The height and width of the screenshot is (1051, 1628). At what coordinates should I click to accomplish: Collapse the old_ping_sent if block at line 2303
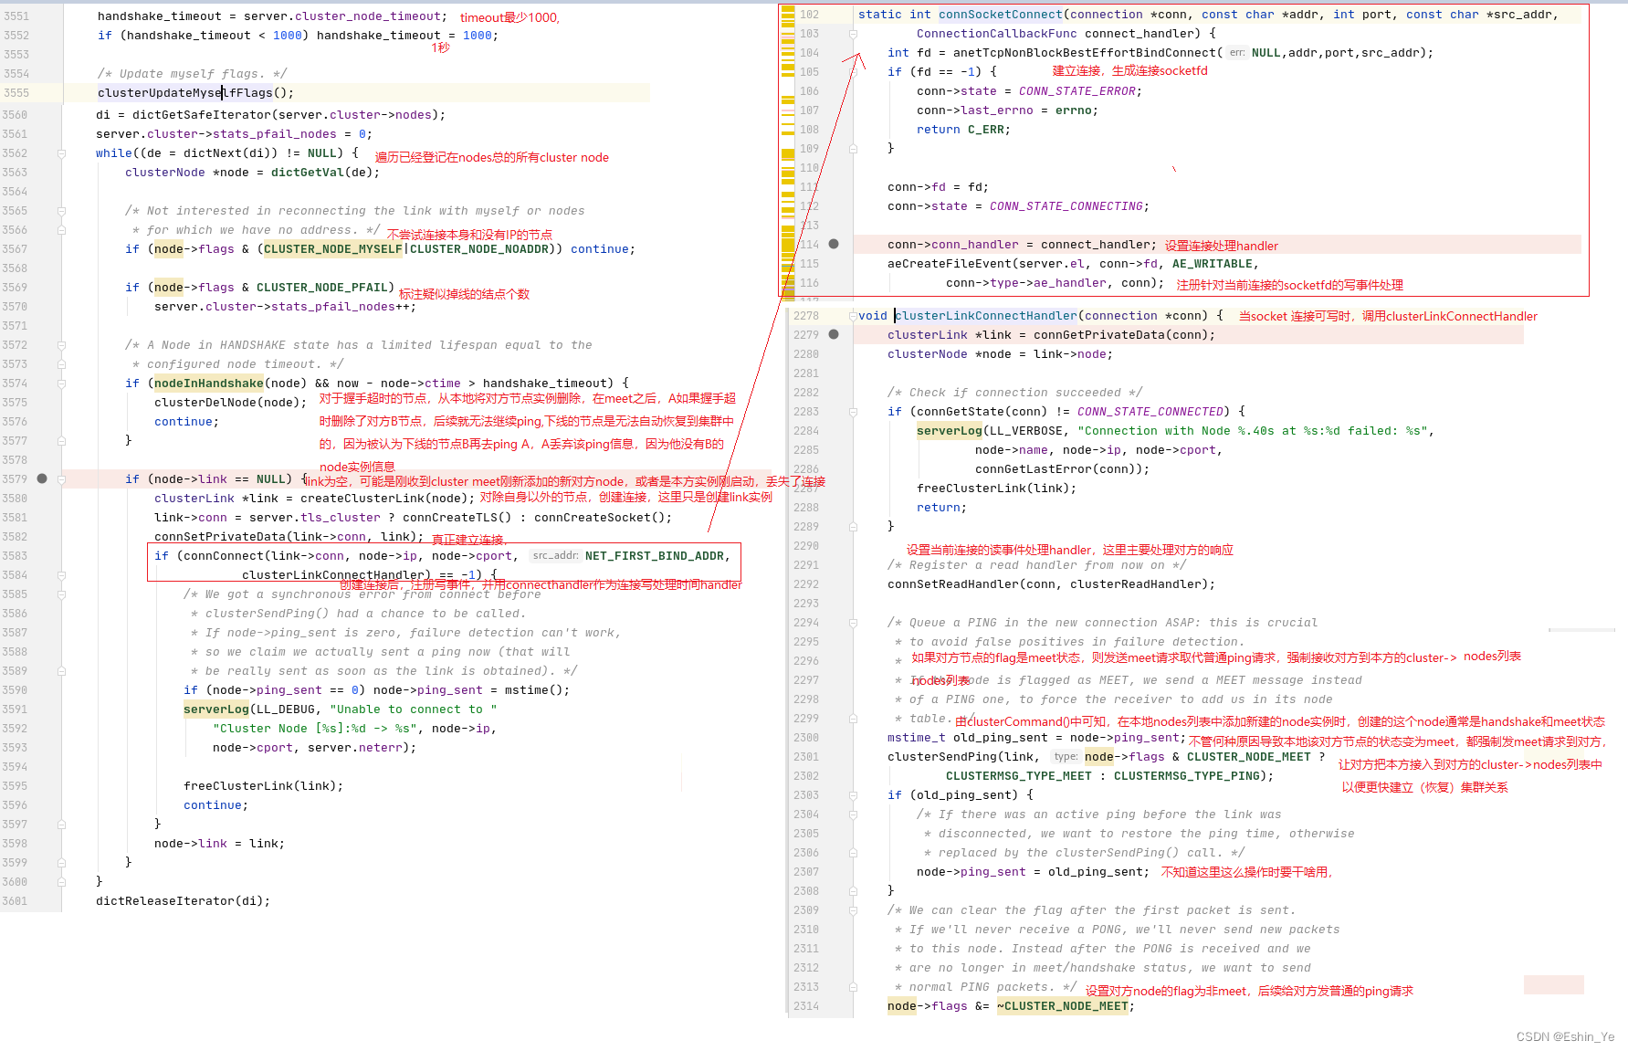[854, 795]
